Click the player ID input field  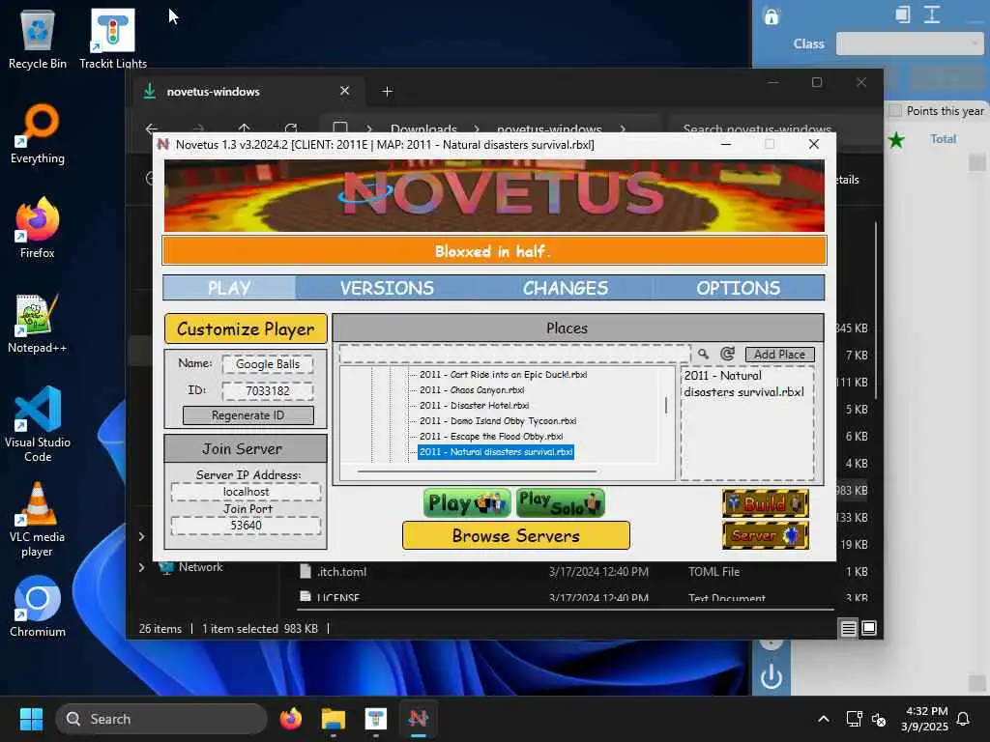(x=268, y=390)
